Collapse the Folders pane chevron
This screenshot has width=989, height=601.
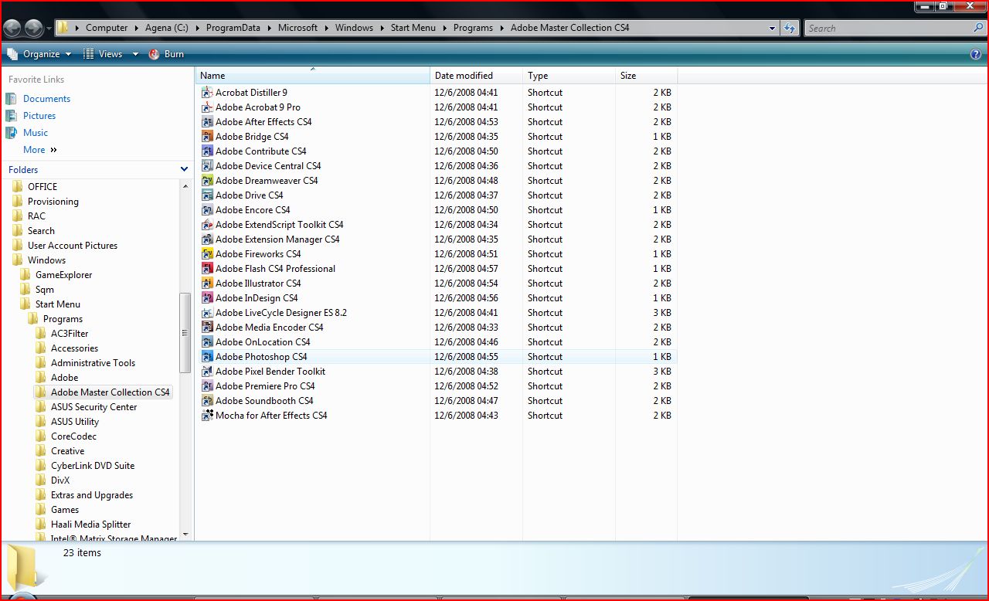[184, 169]
